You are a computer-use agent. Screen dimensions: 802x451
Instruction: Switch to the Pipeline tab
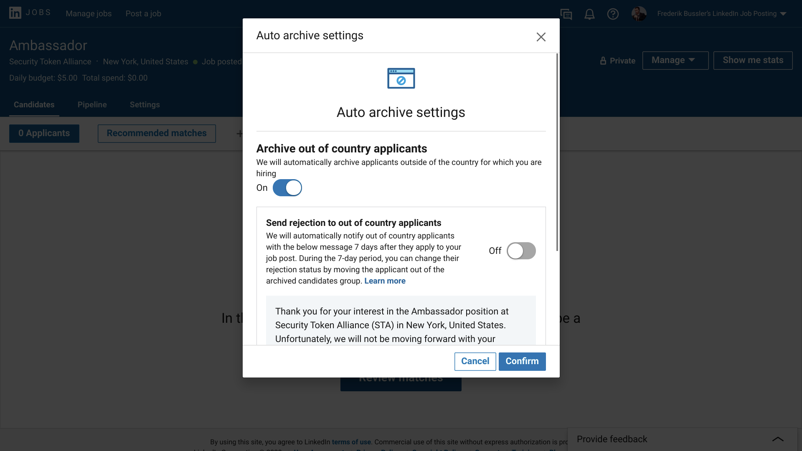tap(92, 105)
